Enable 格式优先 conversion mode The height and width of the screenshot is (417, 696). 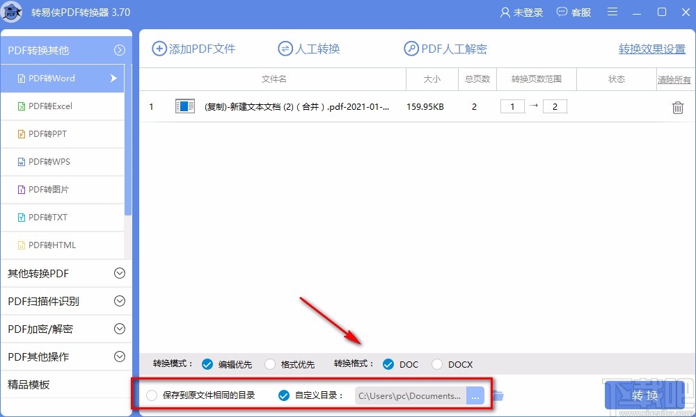click(x=270, y=363)
